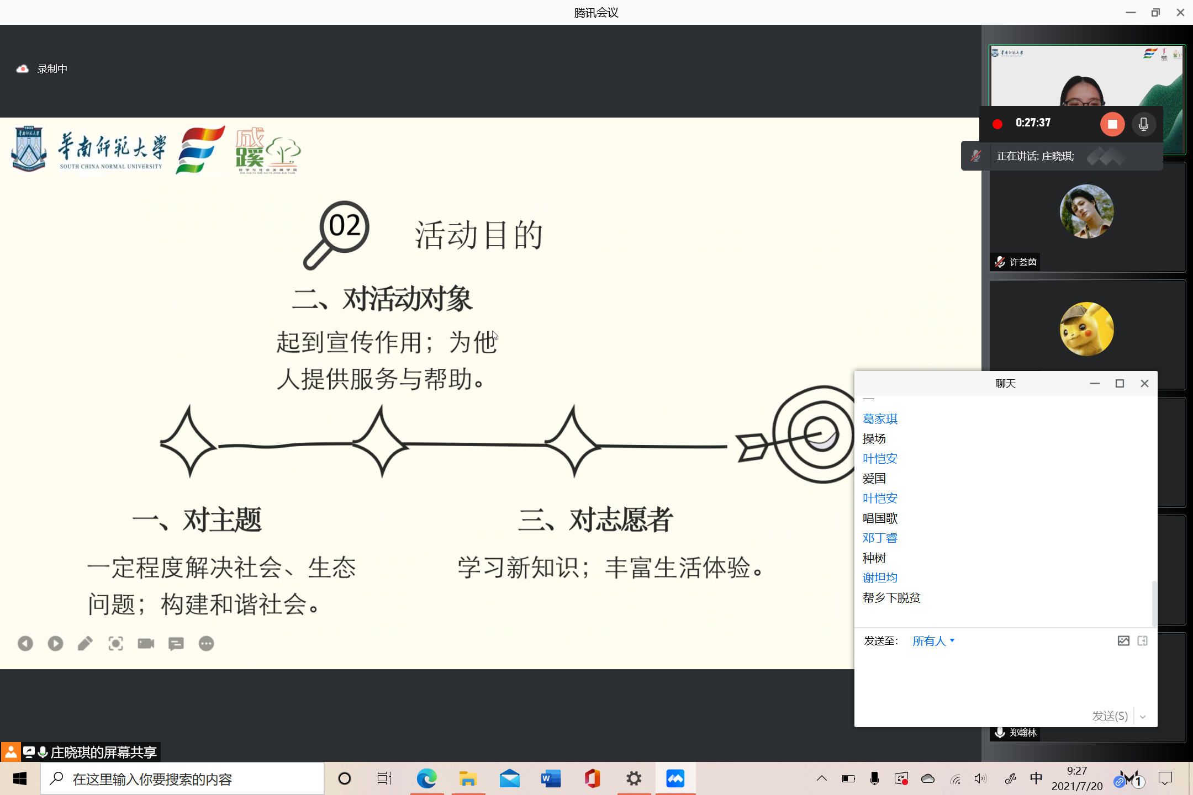Click the chat message 种树
The width and height of the screenshot is (1193, 795).
pos(874,558)
